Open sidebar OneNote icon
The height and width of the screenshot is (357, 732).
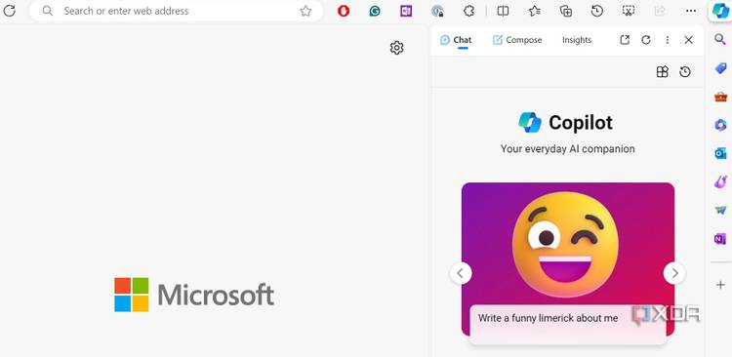click(x=720, y=239)
